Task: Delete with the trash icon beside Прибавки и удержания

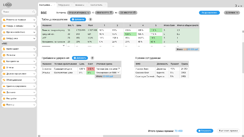Action: click(x=92, y=58)
